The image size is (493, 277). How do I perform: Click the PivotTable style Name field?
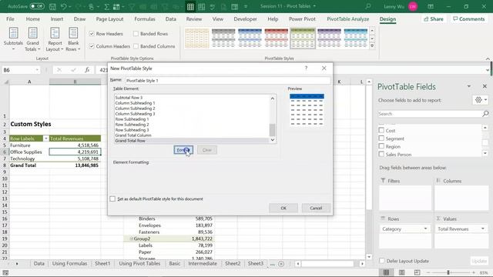tap(228, 80)
